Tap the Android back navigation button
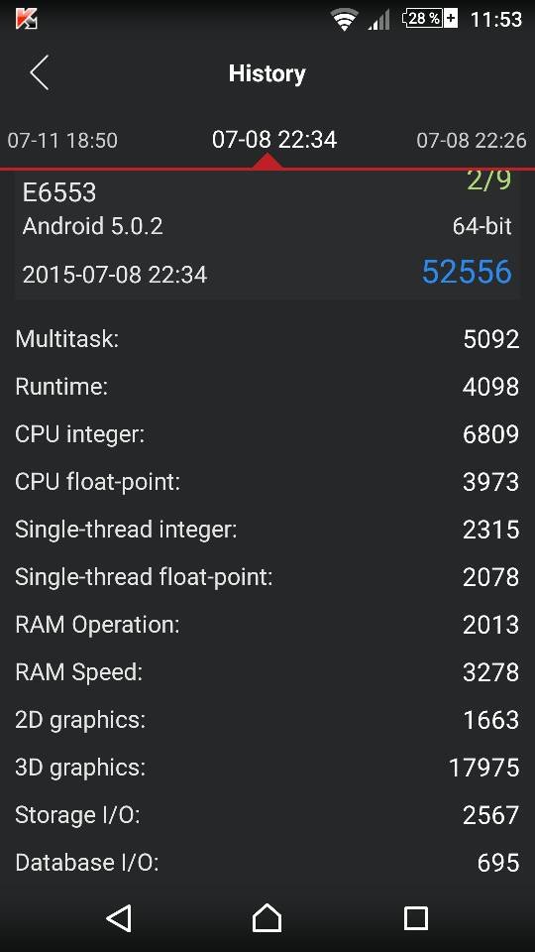535x952 pixels. pos(119,918)
